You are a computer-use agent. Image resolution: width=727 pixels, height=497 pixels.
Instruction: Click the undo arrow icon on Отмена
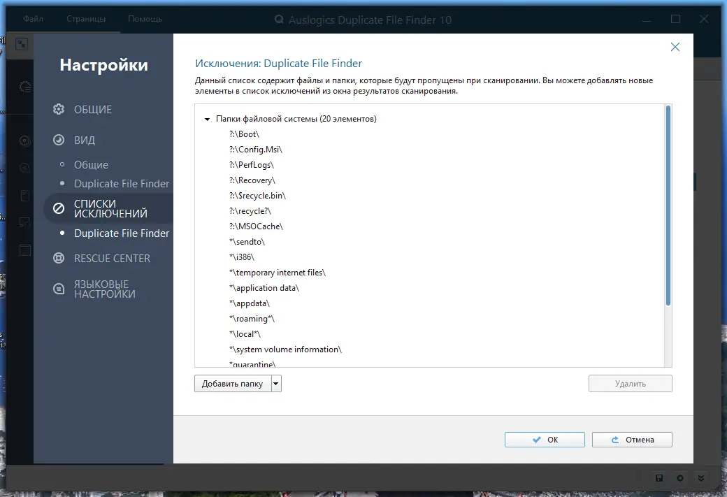[x=614, y=440]
